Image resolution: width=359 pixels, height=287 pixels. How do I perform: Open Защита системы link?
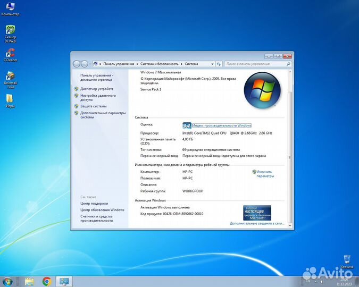tap(94, 106)
